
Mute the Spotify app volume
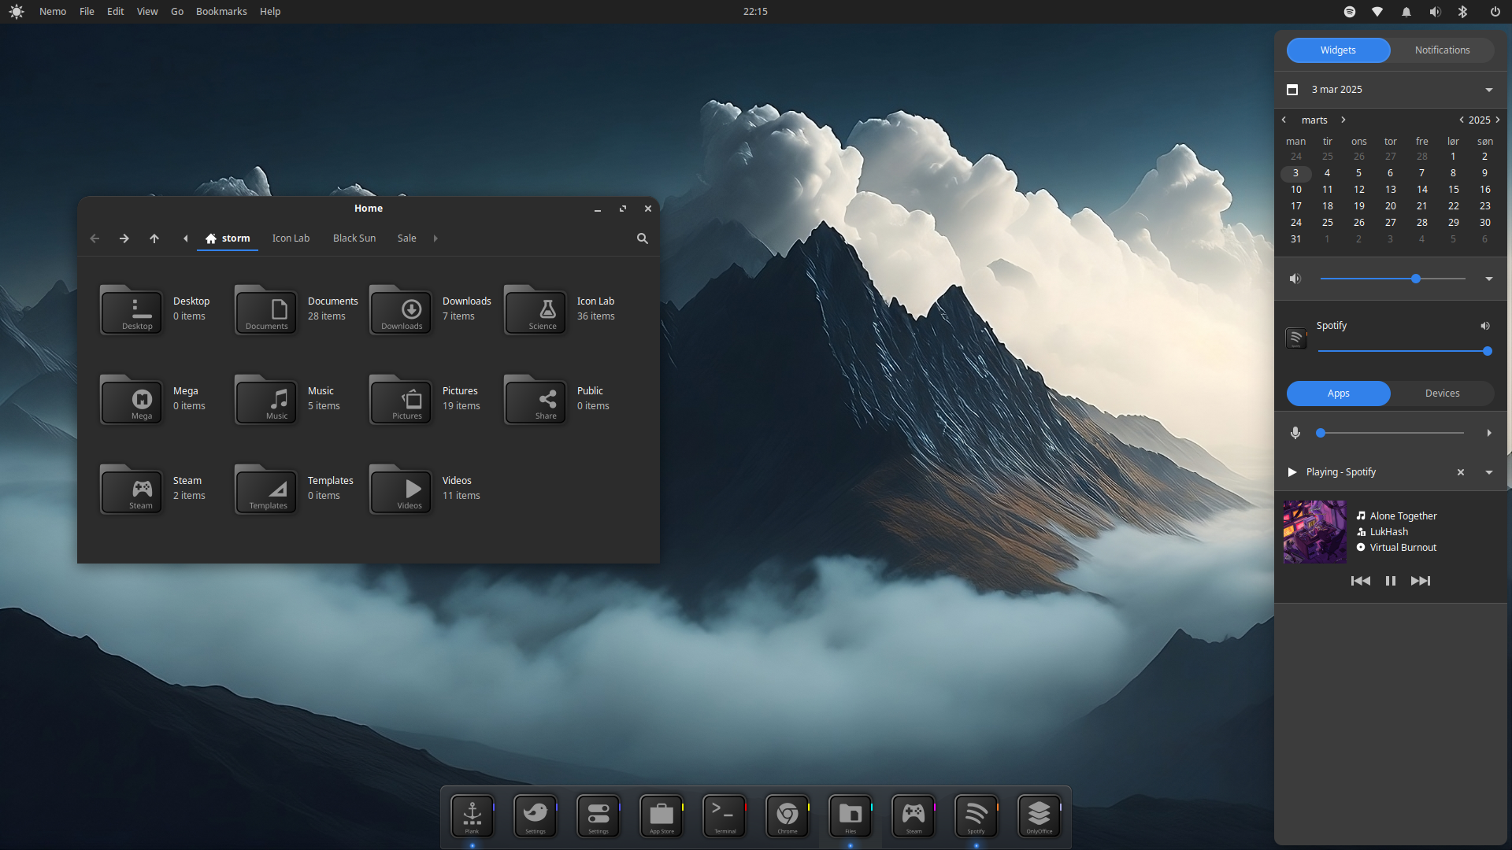coord(1485,326)
